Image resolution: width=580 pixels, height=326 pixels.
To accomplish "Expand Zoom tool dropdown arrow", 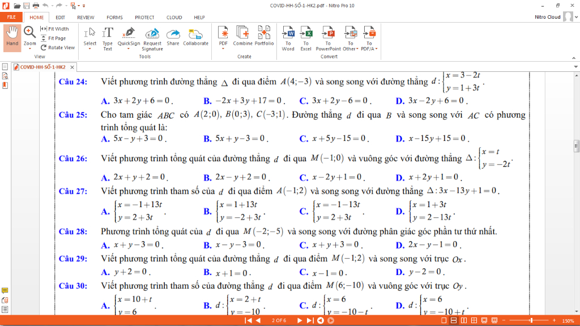I will click(30, 49).
